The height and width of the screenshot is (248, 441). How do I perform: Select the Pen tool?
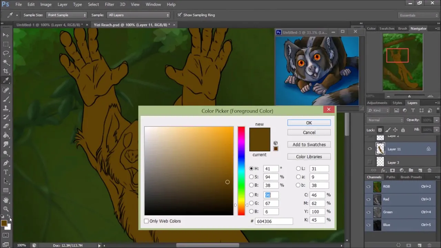(6, 163)
